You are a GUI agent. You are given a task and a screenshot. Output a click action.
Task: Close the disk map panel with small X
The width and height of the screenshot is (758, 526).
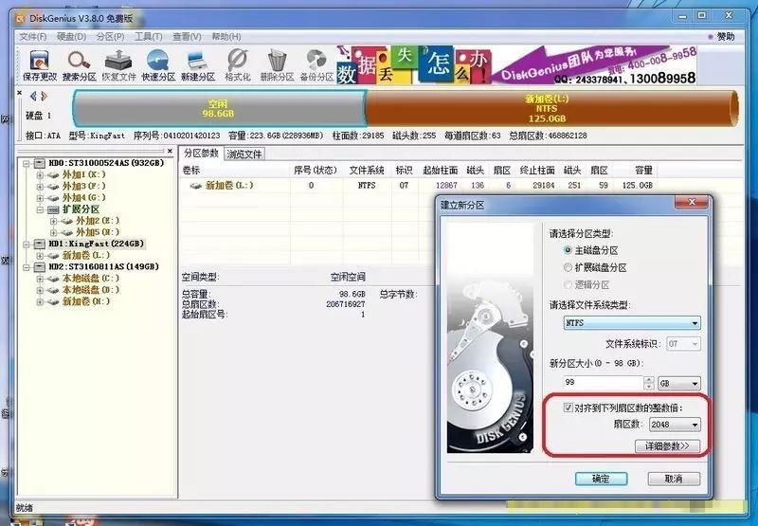click(19, 92)
